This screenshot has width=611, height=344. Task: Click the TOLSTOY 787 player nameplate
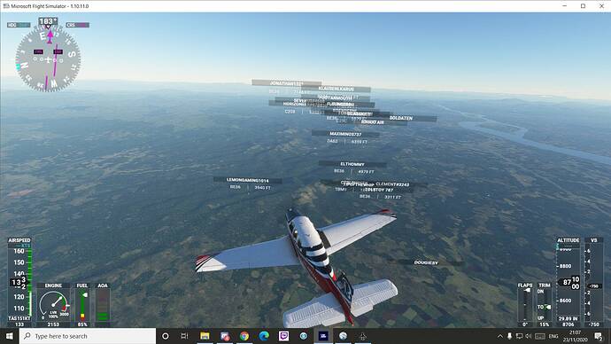[x=379, y=190]
